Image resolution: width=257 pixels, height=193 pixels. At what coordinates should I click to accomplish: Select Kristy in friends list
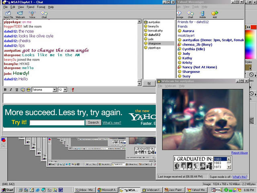(187, 63)
